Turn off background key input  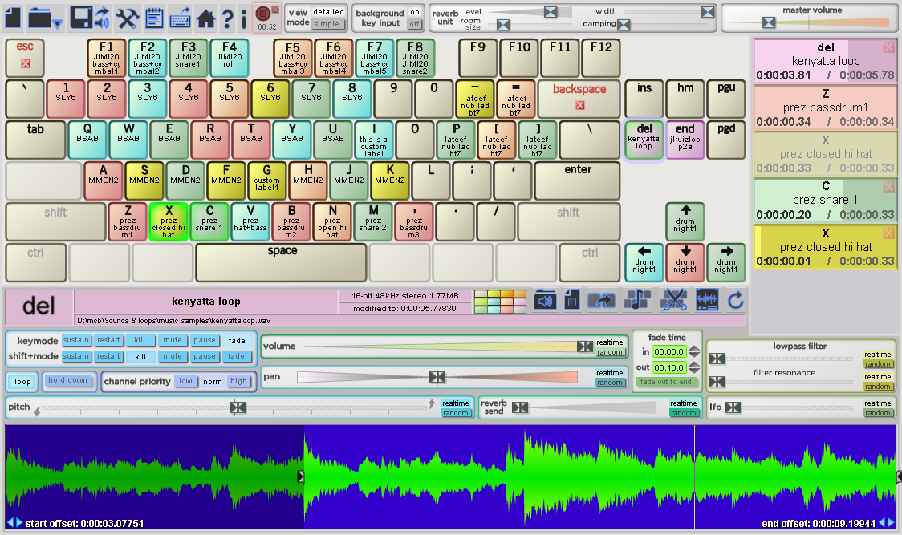(415, 22)
